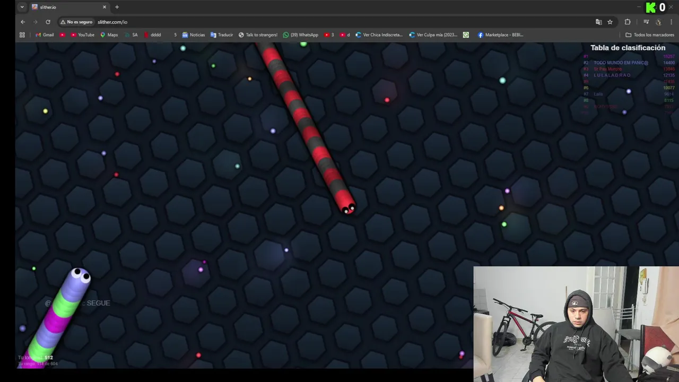Click the 12135 leaderboard score

[x=669, y=75]
